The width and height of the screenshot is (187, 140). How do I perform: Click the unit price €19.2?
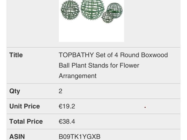click(67, 106)
